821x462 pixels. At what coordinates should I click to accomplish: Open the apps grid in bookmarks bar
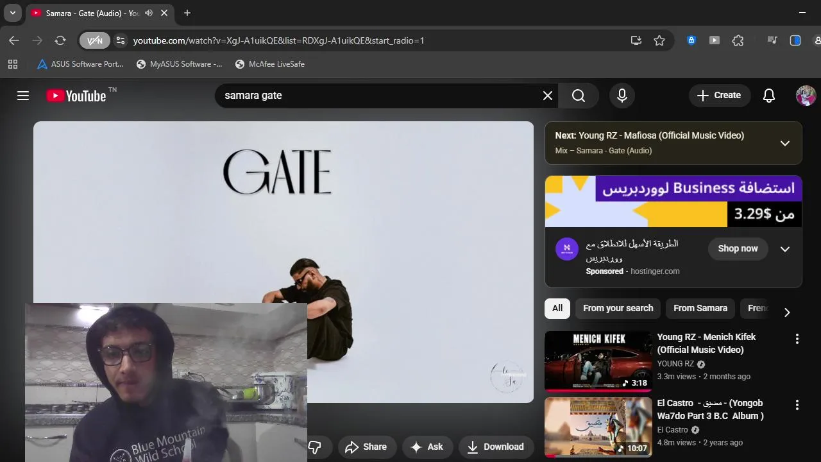click(x=13, y=64)
